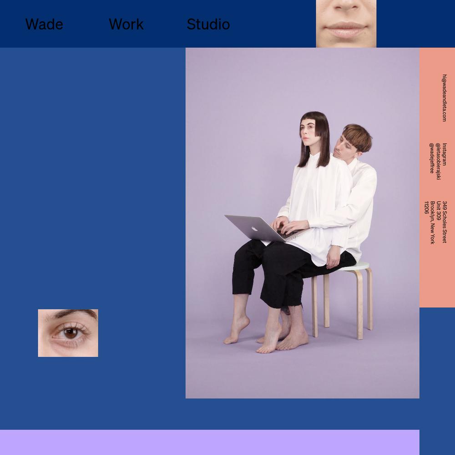Click the Brooklyn, New York address line
This screenshot has height=455, width=455.
coord(432,222)
